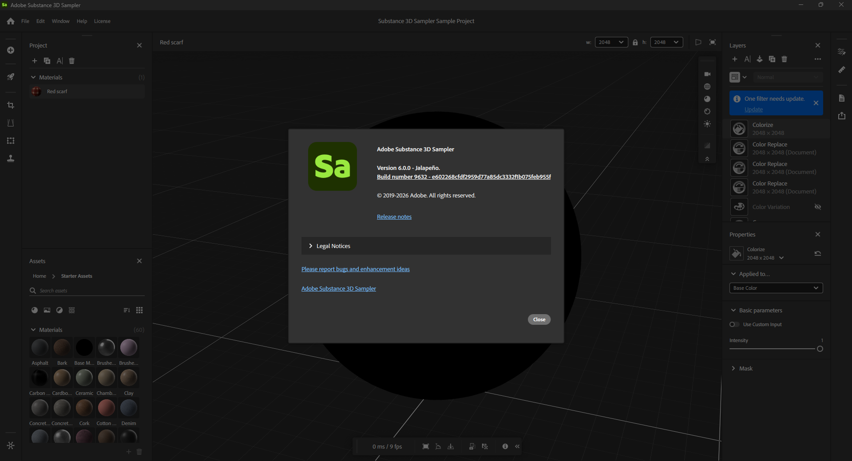Toggle the dotted-grid filter in Assets
The image size is (852, 461).
point(72,310)
